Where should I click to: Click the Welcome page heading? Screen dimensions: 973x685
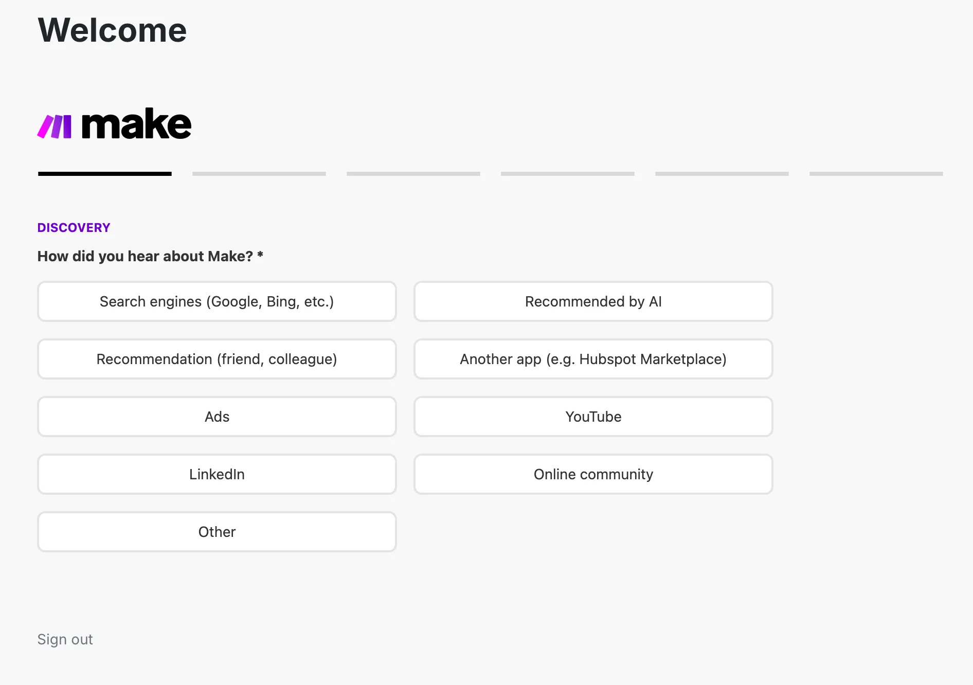112,30
